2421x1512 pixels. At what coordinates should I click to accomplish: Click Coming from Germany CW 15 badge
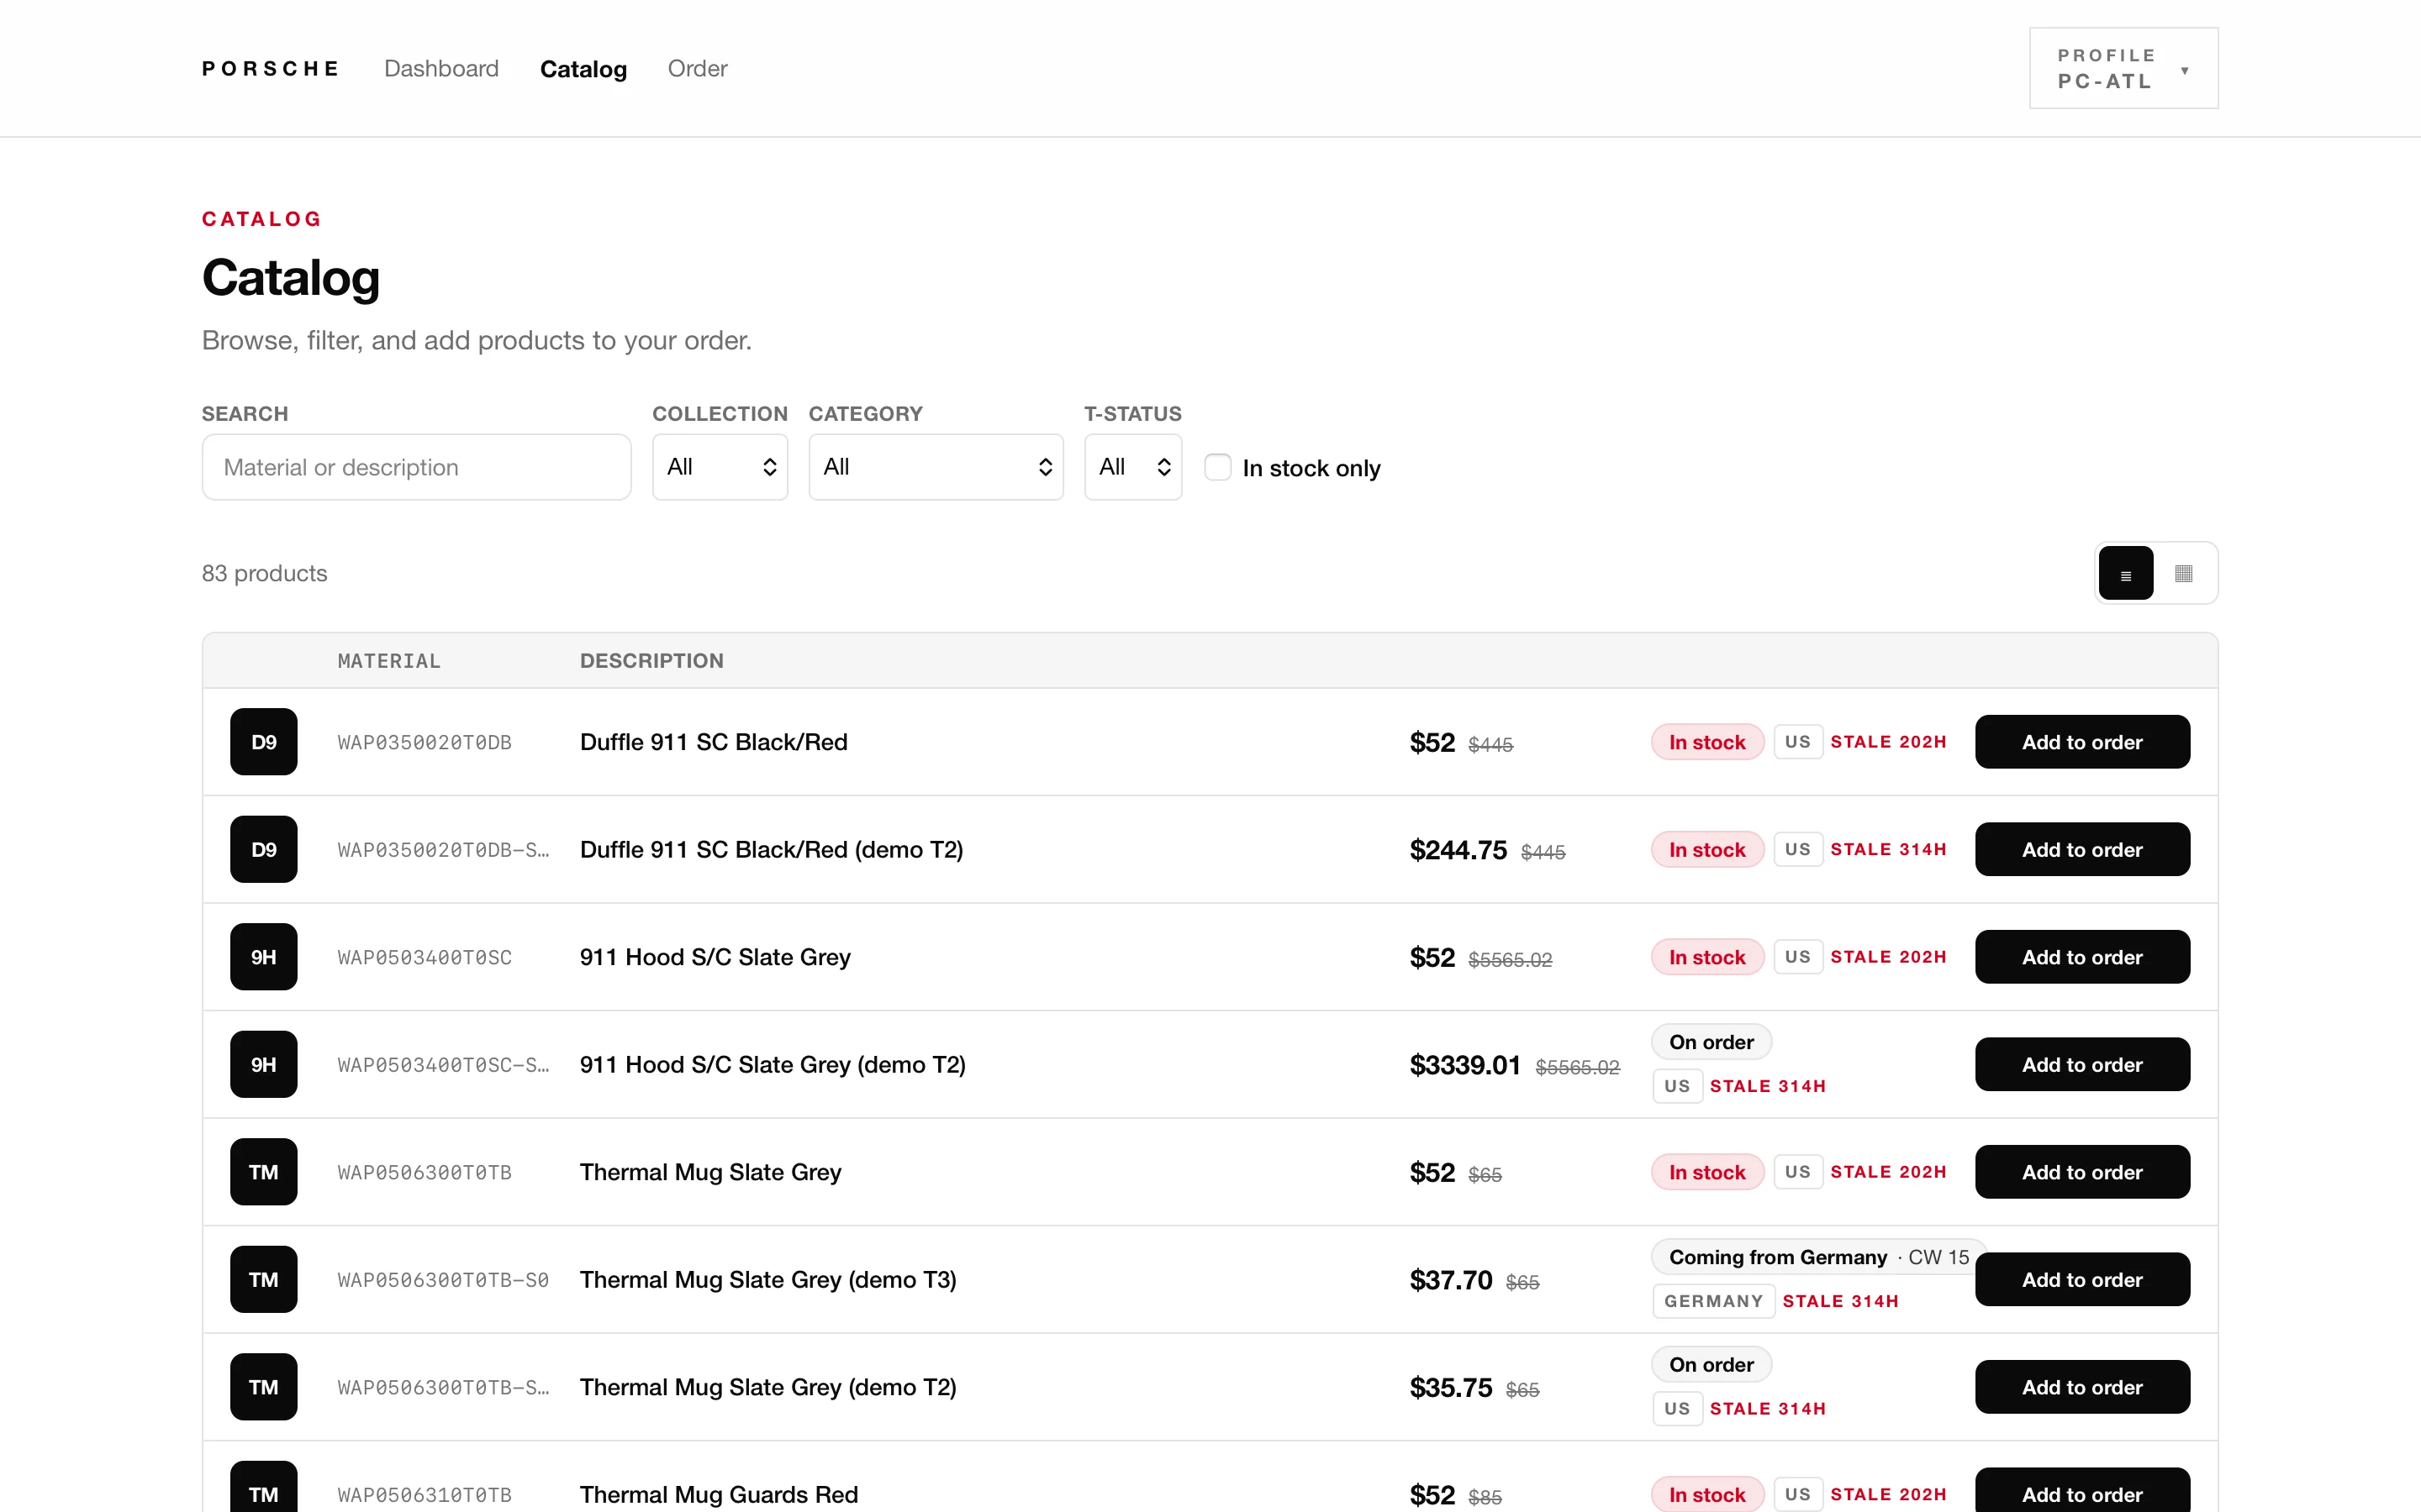(x=1817, y=1257)
